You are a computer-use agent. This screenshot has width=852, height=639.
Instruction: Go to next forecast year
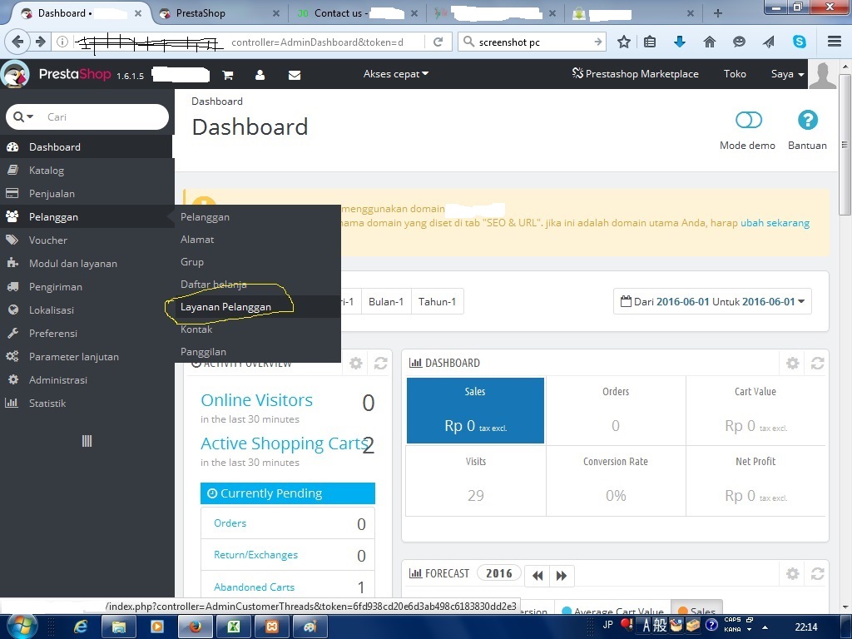[x=562, y=576]
